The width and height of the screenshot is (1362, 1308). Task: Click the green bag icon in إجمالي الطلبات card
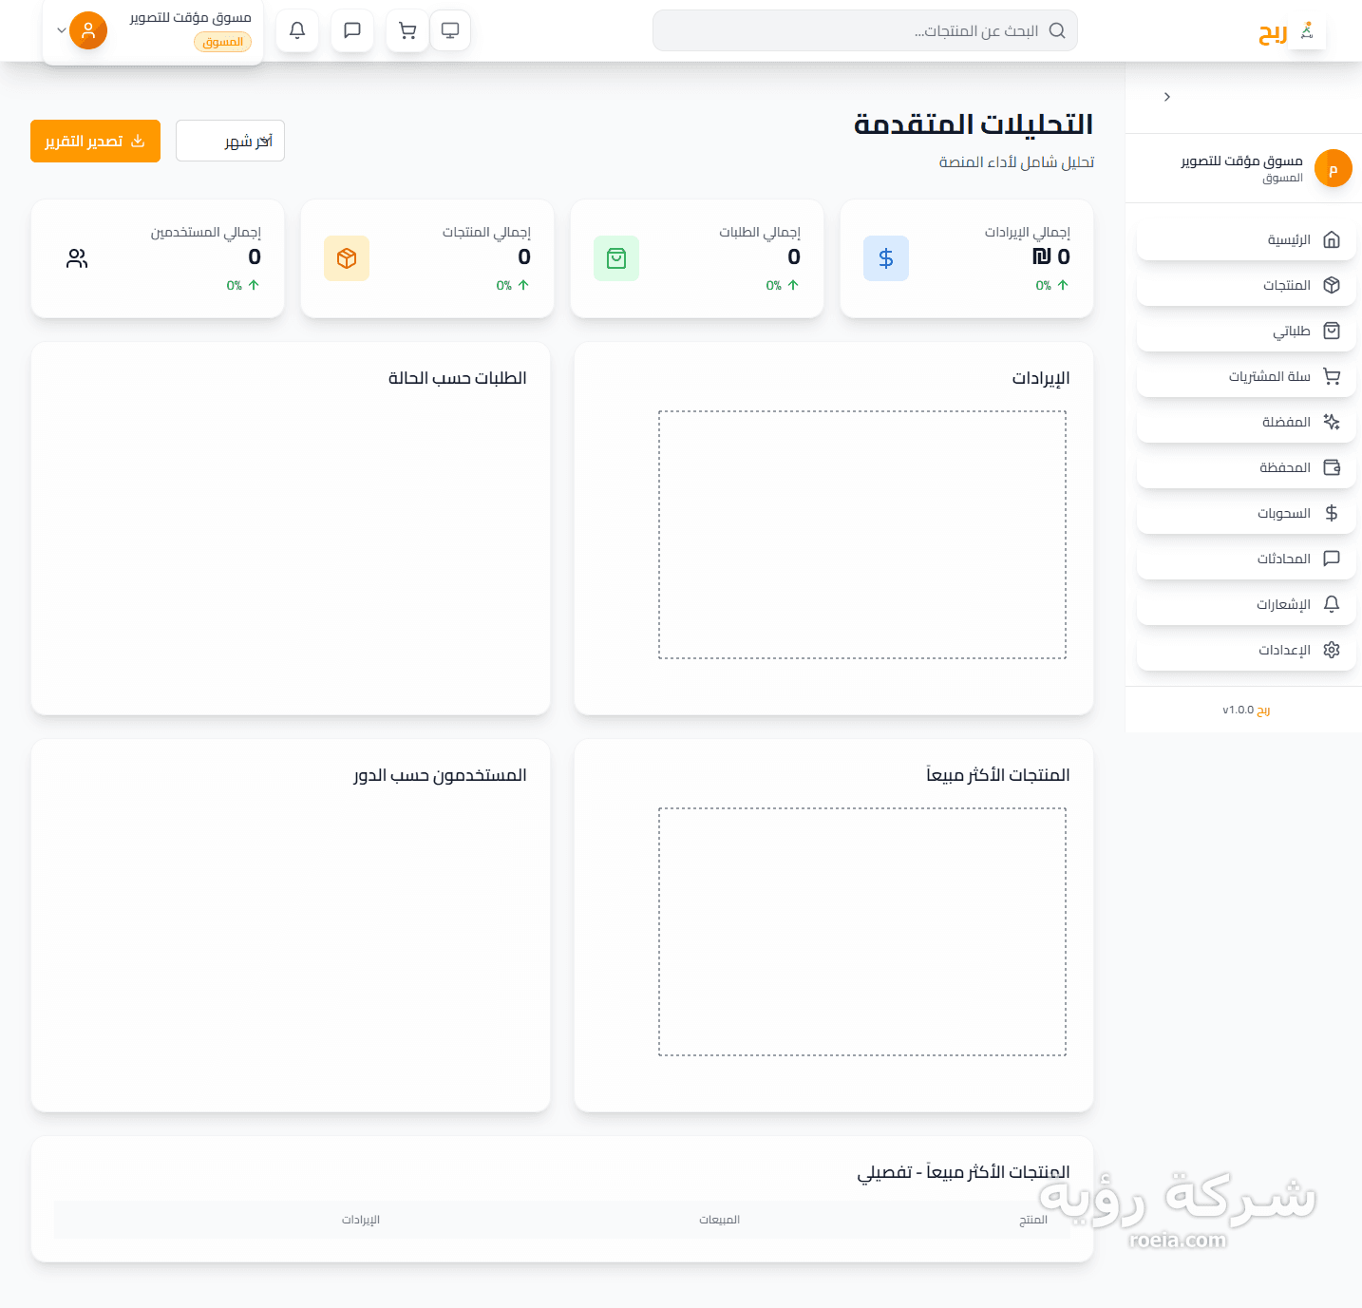(616, 258)
